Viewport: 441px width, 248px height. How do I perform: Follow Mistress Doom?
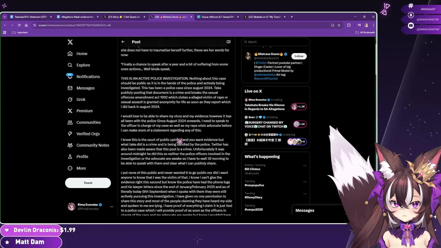coord(299,56)
